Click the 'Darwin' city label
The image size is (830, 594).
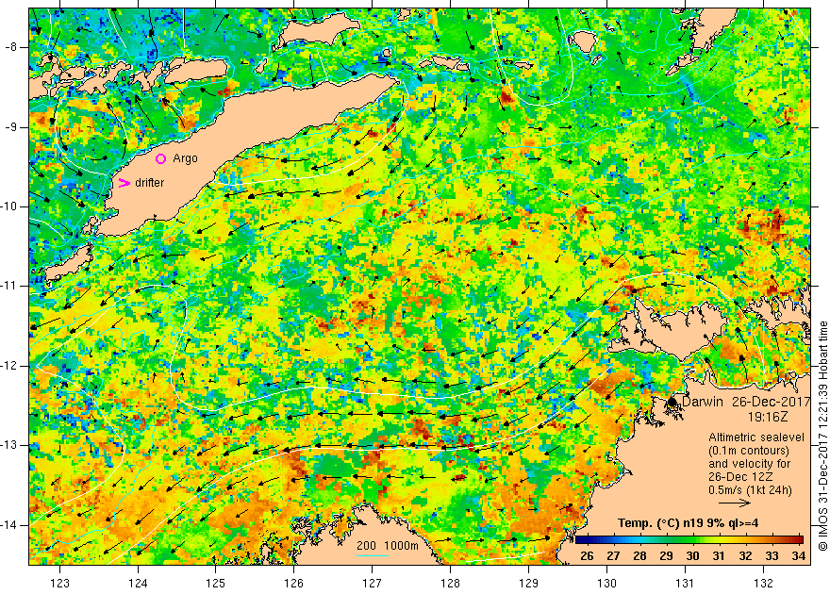703,402
